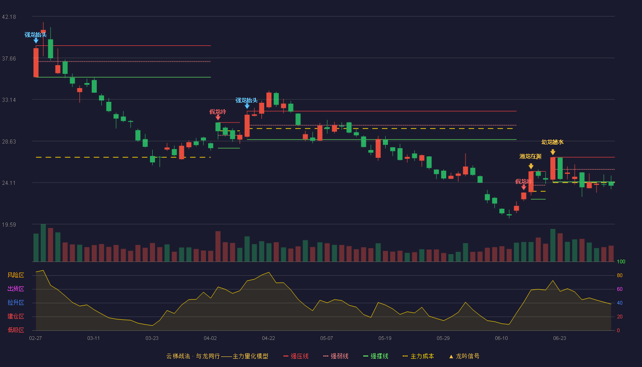Toggle the 强弱线 legend entry
The image size is (642, 367).
coord(336,356)
